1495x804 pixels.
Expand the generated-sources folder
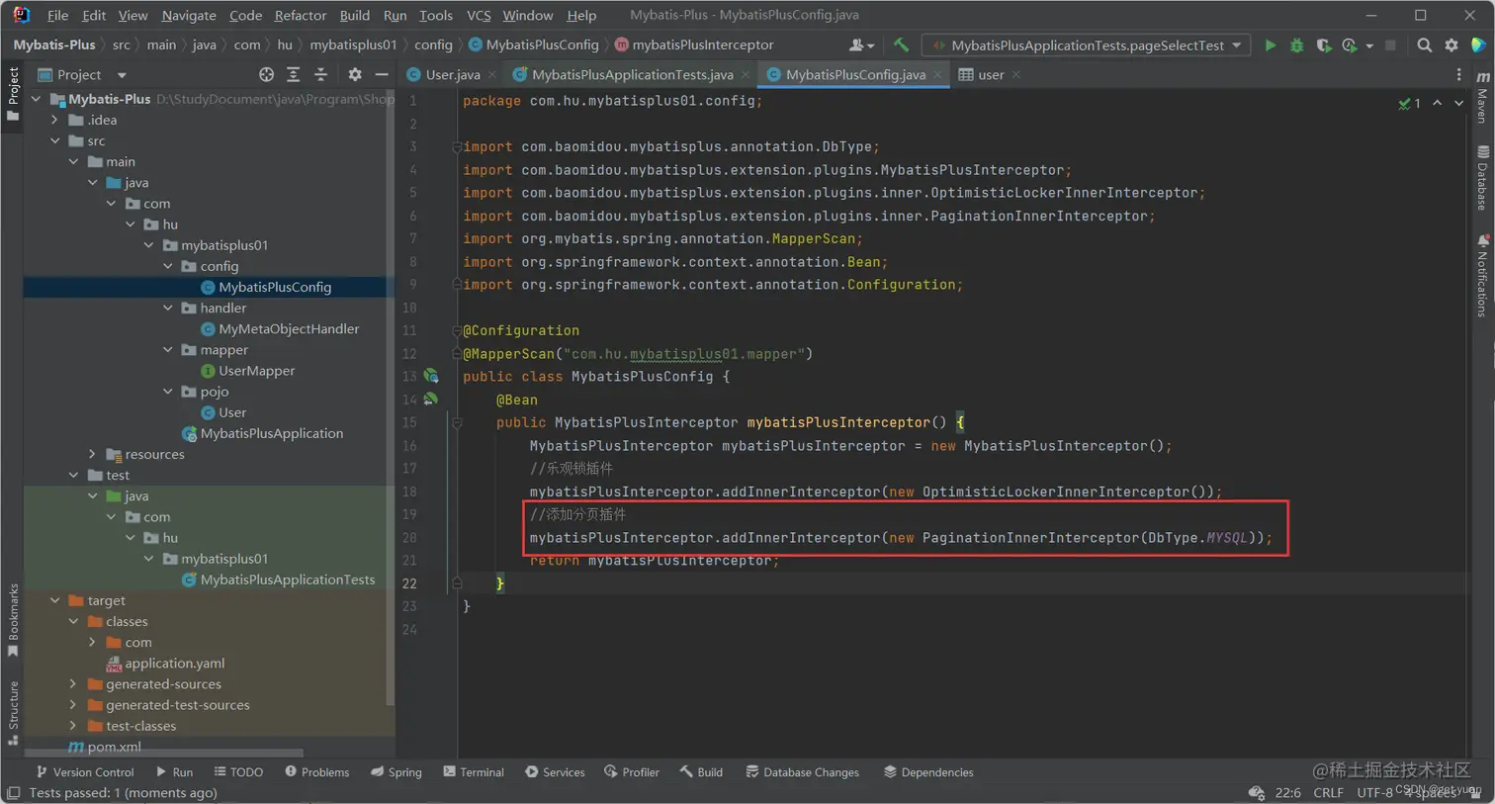[x=73, y=683]
